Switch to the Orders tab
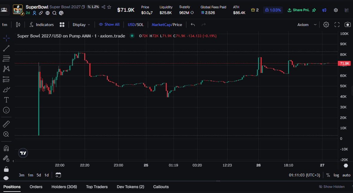Screen dimensions: 353x193 (x=36, y=187)
